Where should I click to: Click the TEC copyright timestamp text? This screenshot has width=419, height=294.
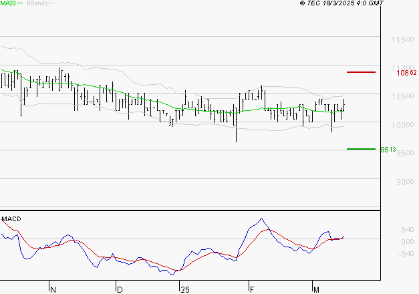(341, 4)
